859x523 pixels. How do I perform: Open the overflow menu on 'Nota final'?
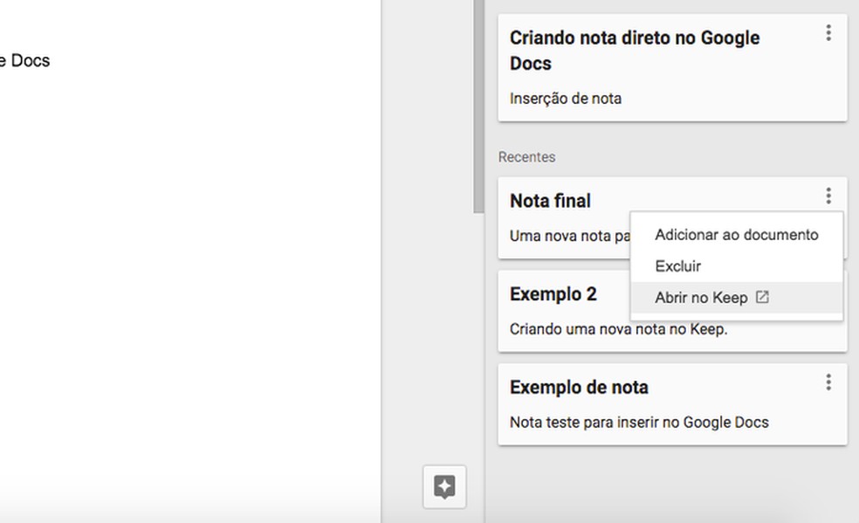pos(828,196)
